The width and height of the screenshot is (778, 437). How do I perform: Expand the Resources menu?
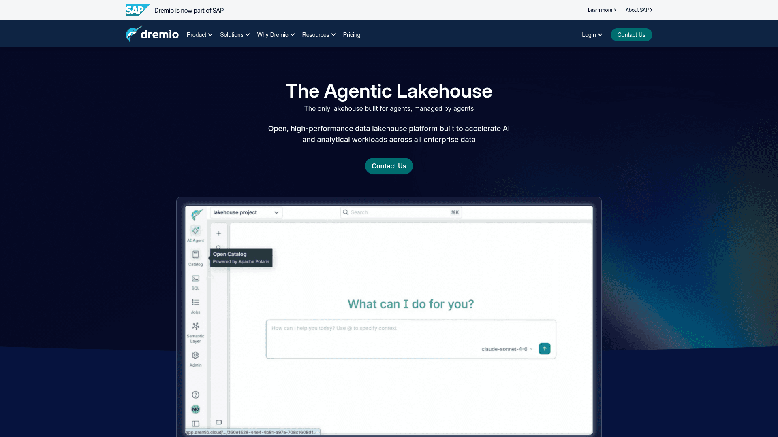point(319,35)
